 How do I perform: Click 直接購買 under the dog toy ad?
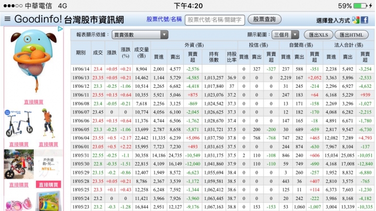pyautogui.click(x=33, y=102)
